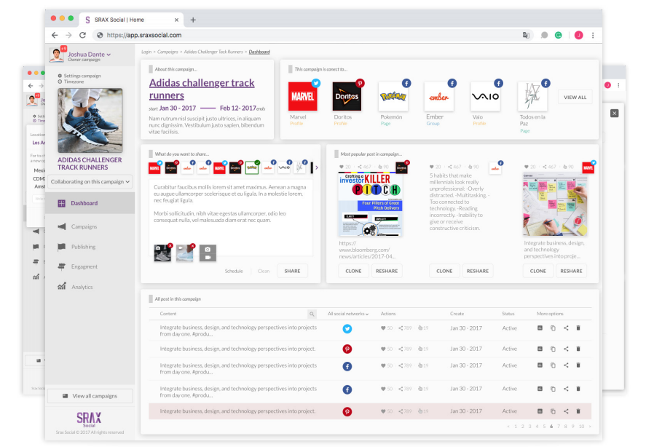Viewport: 646px width, 447px height.
Task: Click the Campaigns breadcrumb
Action: point(168,52)
